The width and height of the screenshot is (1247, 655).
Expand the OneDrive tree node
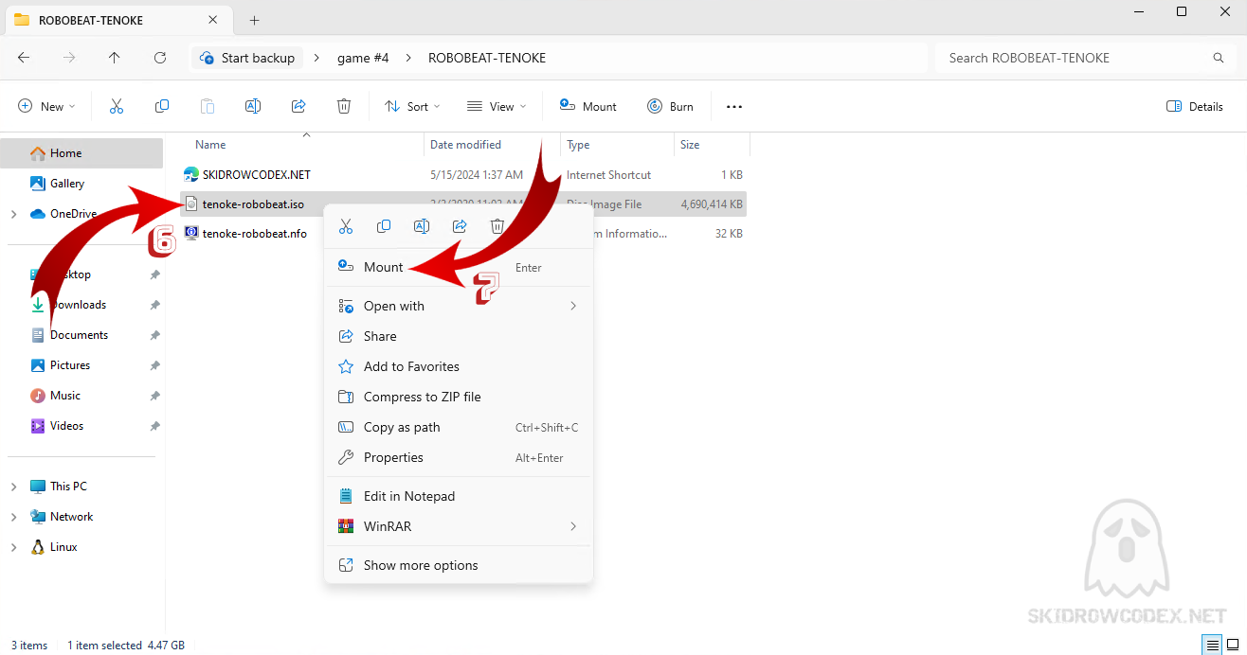(x=13, y=214)
